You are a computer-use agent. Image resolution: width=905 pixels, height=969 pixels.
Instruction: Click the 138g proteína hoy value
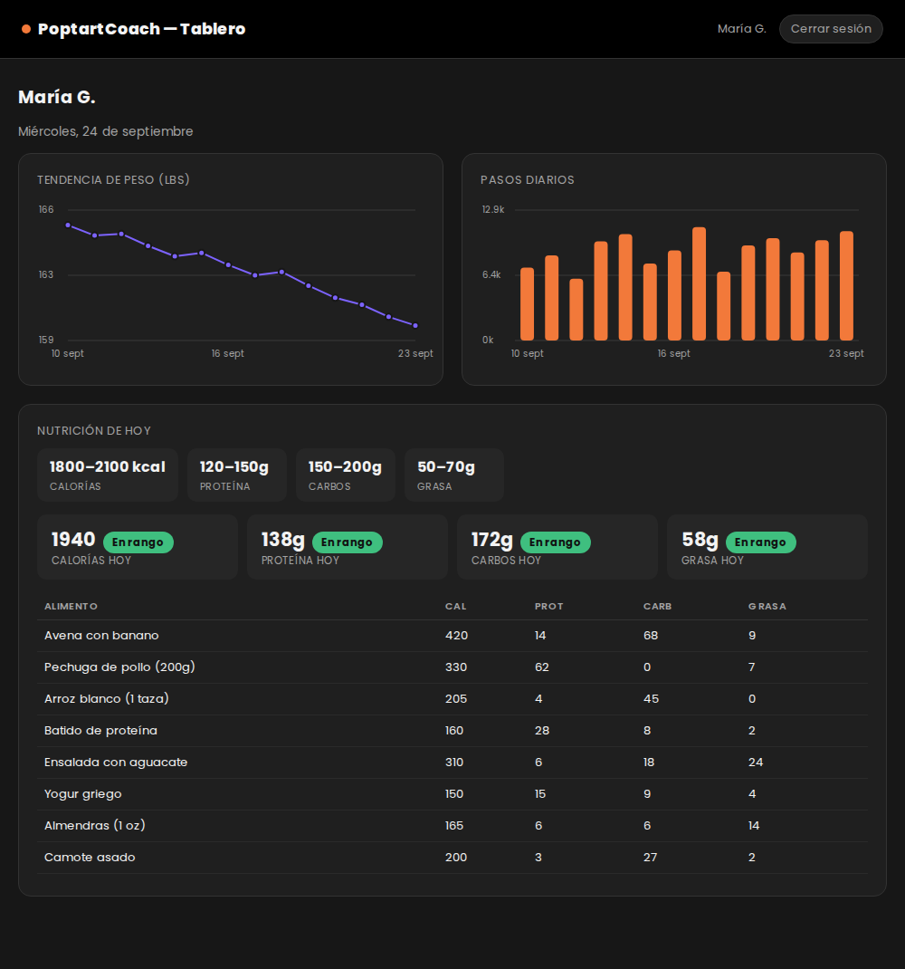283,540
